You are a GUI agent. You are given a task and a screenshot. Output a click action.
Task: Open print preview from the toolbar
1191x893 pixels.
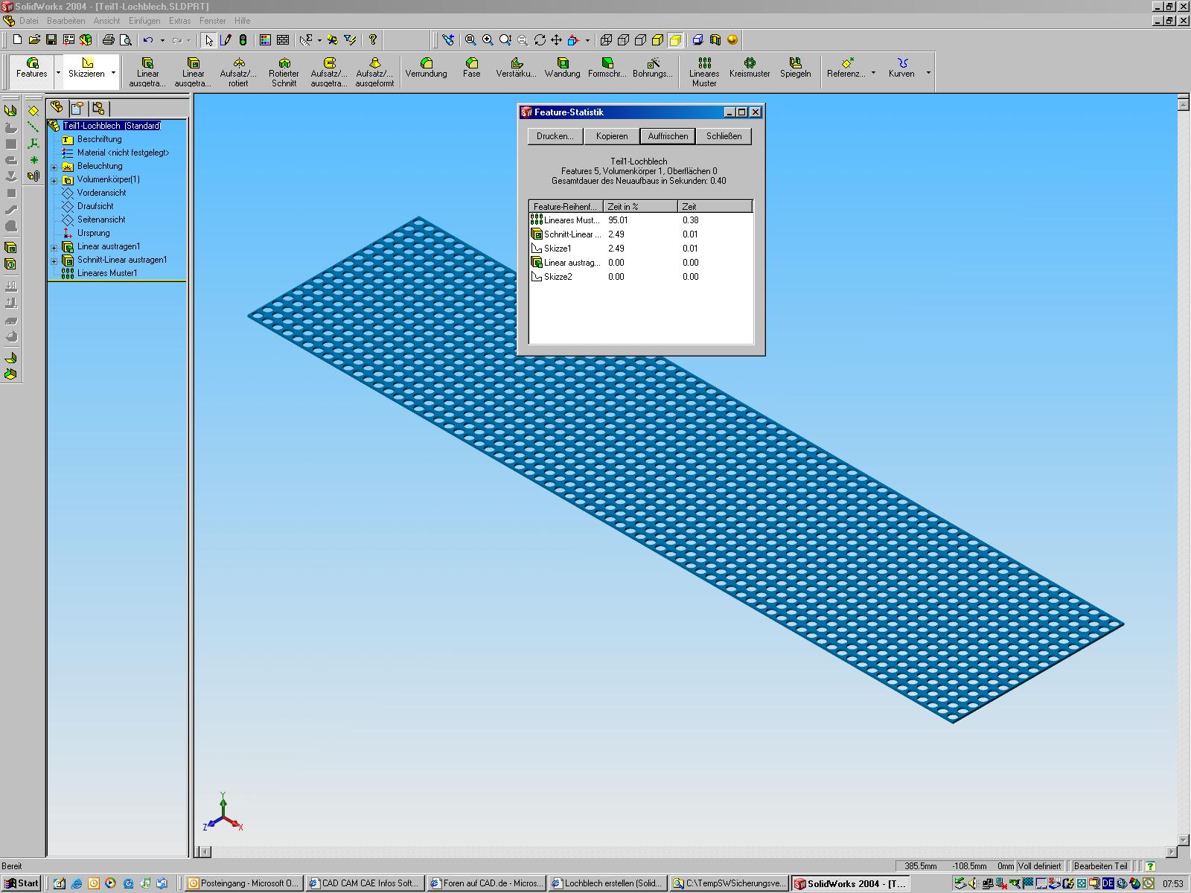pyautogui.click(x=126, y=40)
